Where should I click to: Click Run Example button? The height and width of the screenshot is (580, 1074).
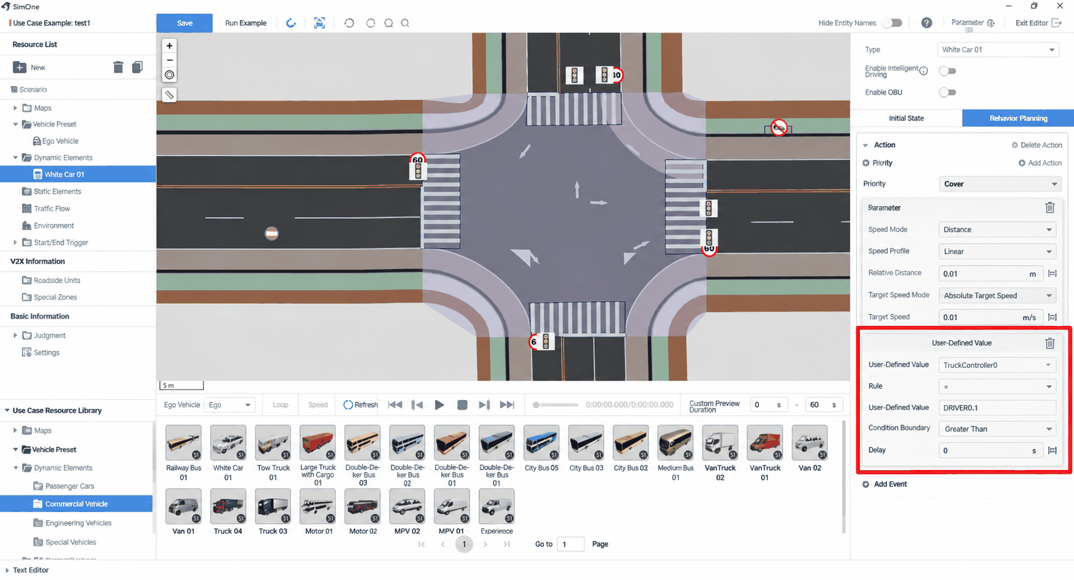(x=246, y=23)
